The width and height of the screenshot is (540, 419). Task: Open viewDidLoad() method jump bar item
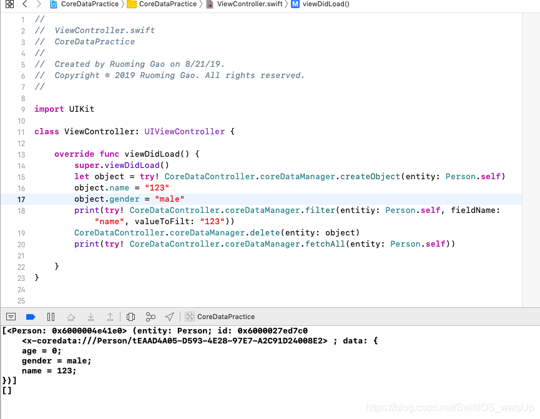(x=326, y=4)
